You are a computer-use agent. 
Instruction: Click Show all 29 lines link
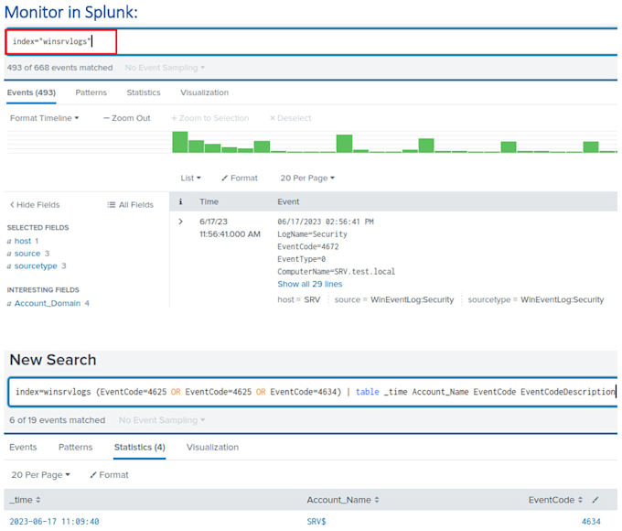tap(310, 284)
